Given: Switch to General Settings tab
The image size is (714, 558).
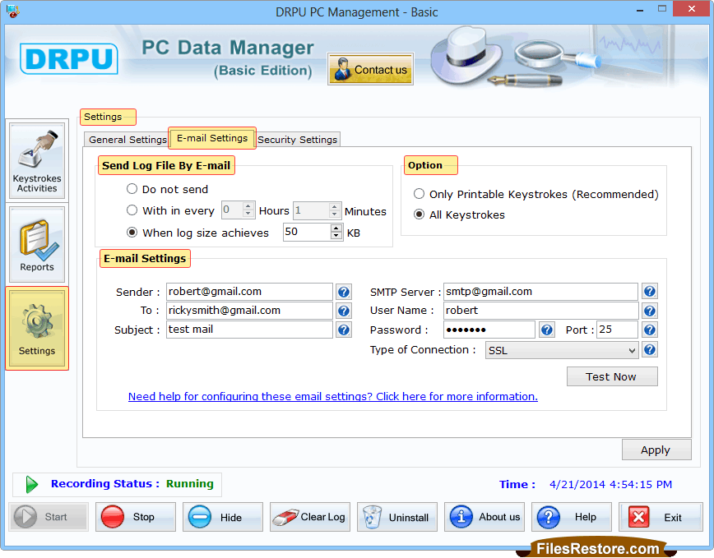Looking at the screenshot, I should [127, 140].
